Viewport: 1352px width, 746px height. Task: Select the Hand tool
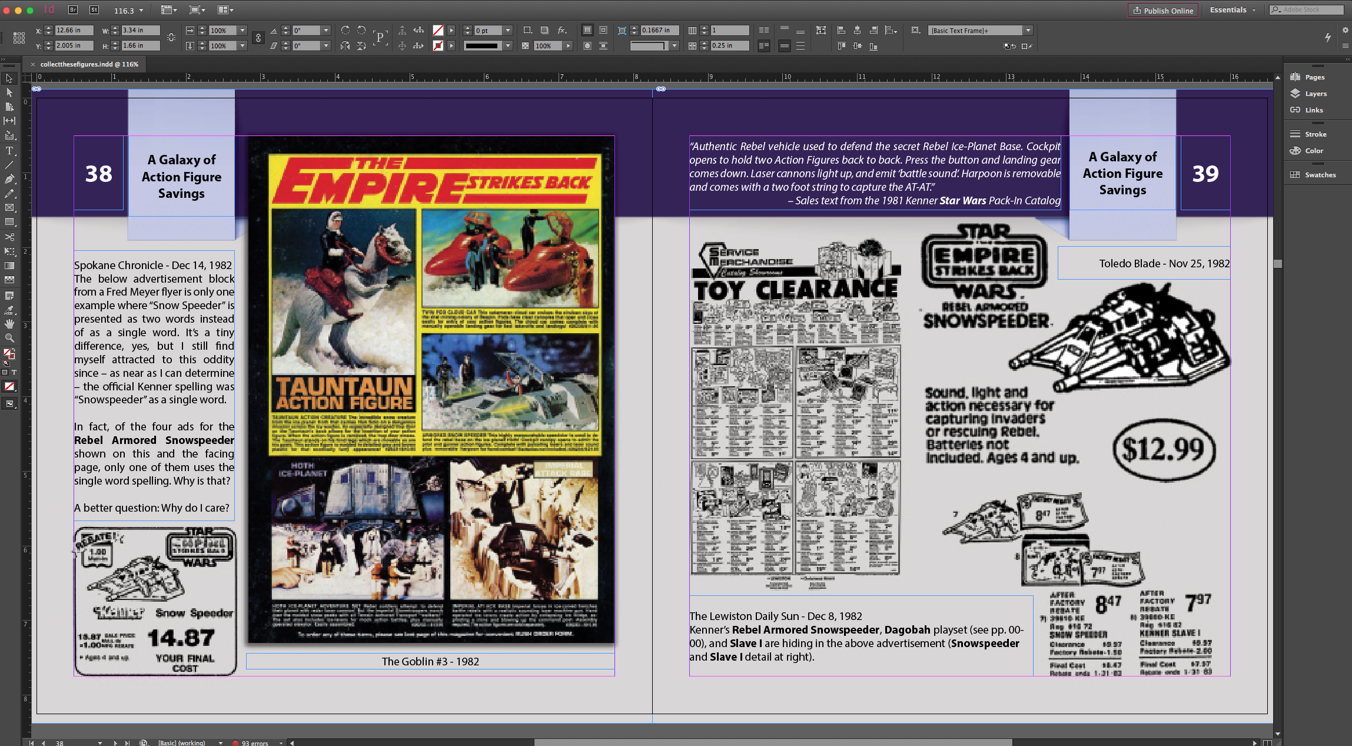9,323
